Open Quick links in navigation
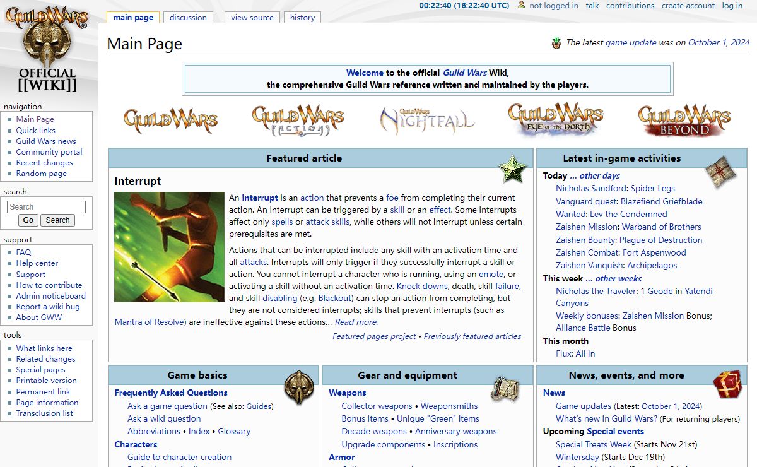The height and width of the screenshot is (467, 757). 36,131
